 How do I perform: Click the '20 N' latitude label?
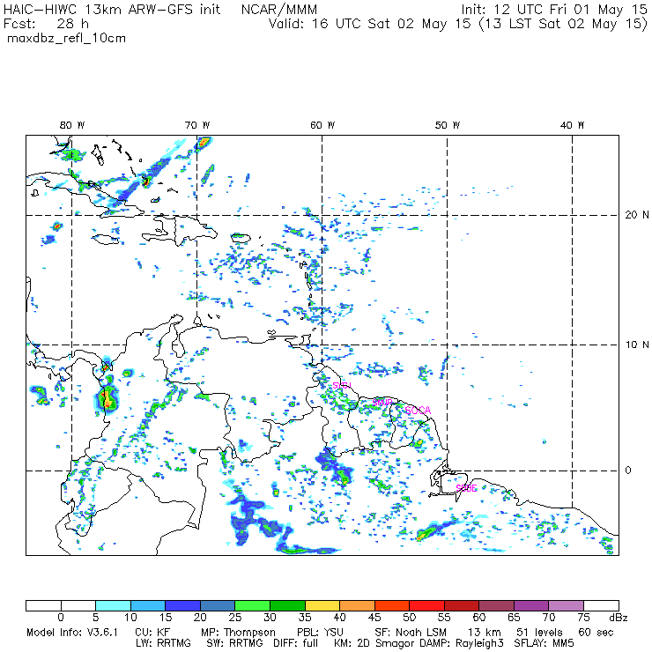point(637,215)
